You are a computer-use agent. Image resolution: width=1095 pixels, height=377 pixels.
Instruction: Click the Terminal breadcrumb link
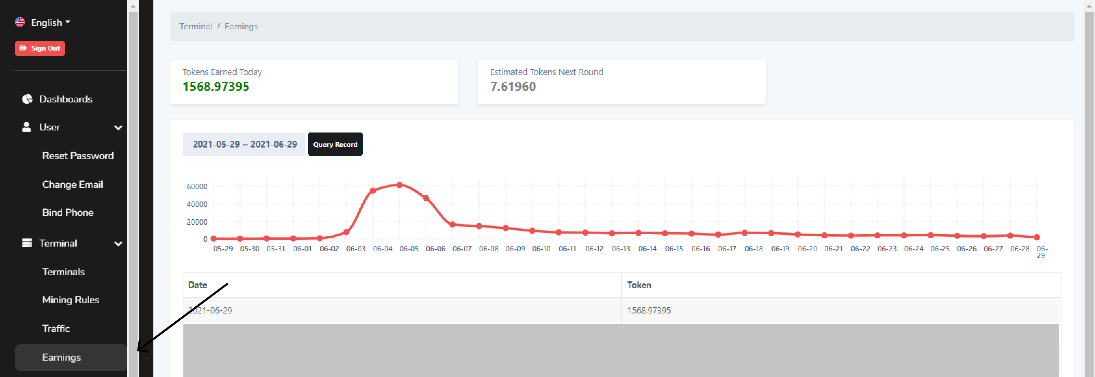(195, 26)
